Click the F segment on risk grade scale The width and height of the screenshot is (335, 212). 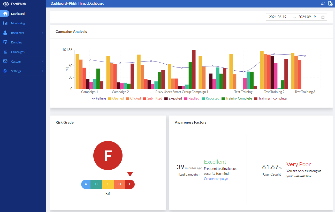point(130,184)
